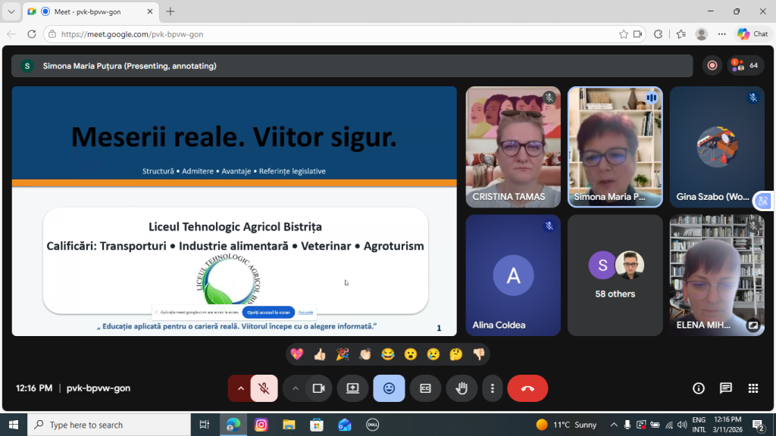The width and height of the screenshot is (776, 436).
Task: Expand video settings arrow beside camera
Action: [295, 388]
